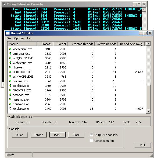Click green status icon beside WINWORD.EXE
Screen dimensions: 154x158
click(x=10, y=76)
